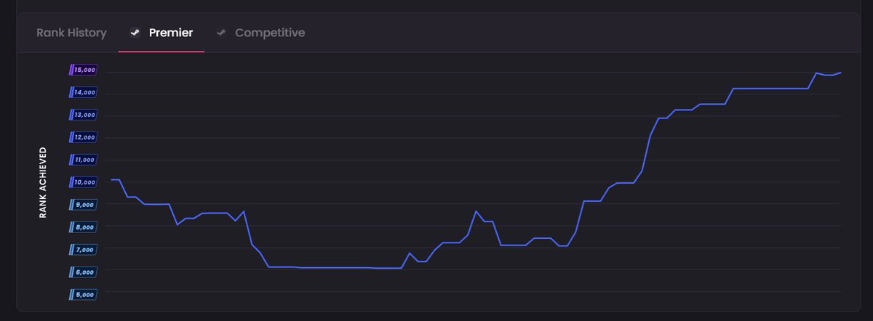
Task: Open the Competitive tab
Action: pyautogui.click(x=260, y=33)
